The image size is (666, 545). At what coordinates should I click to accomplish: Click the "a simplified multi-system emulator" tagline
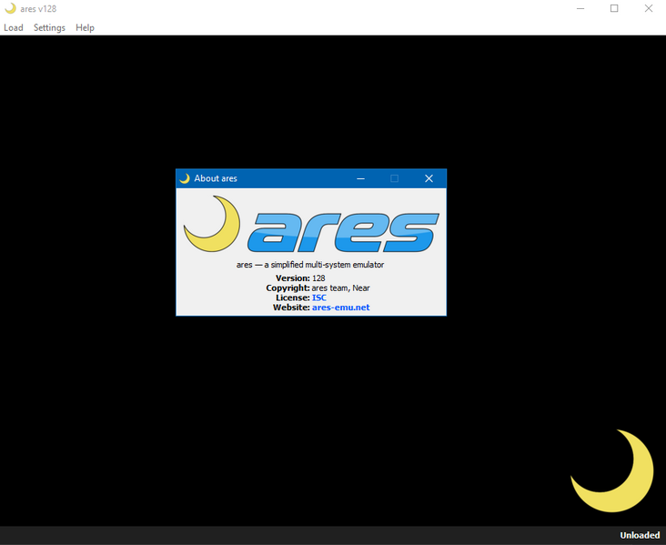(310, 265)
